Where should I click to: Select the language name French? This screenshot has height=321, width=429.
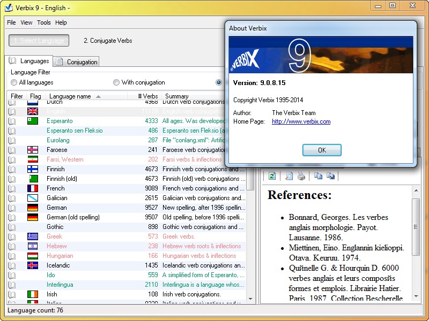click(56, 188)
